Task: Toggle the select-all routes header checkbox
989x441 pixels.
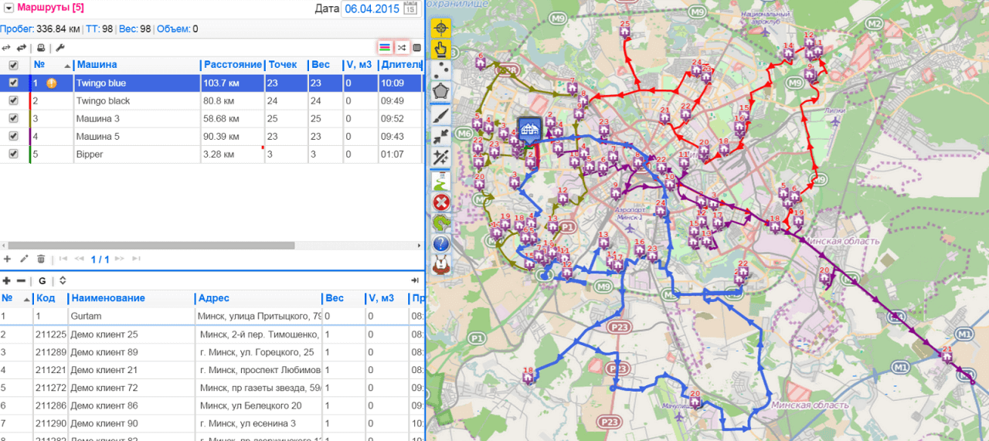Action: [x=13, y=66]
